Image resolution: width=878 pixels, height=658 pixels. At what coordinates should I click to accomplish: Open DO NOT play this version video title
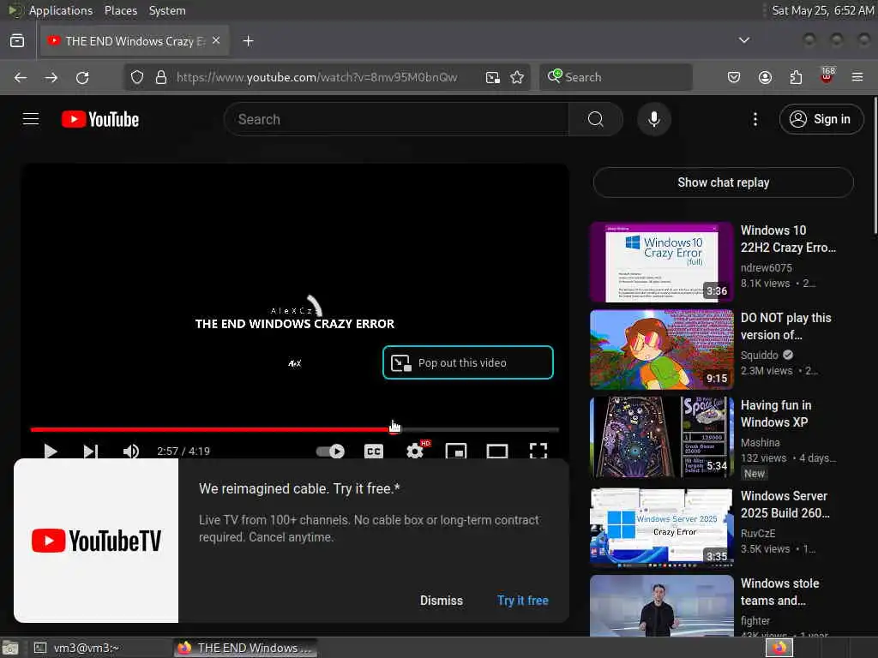(785, 326)
